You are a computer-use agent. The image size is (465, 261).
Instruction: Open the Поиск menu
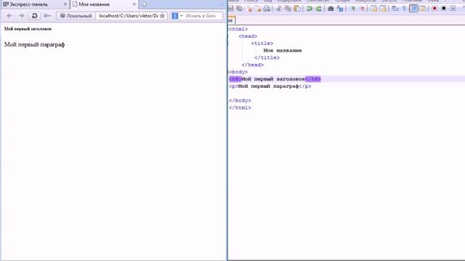tap(251, 1)
